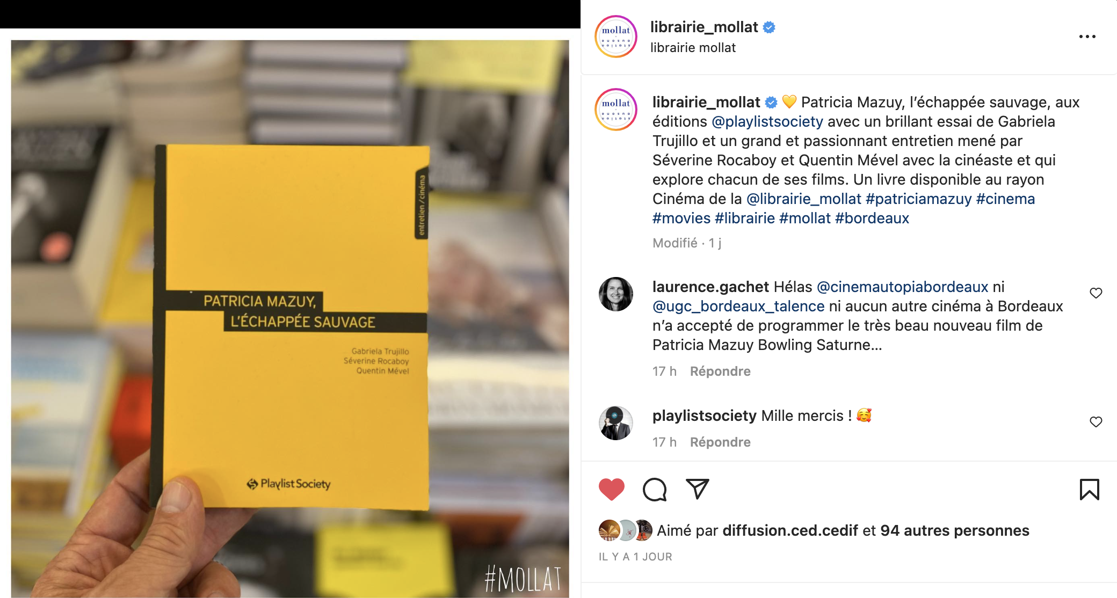Reply to laurence.gachet's comment
Image resolution: width=1117 pixels, height=598 pixels.
pos(720,371)
